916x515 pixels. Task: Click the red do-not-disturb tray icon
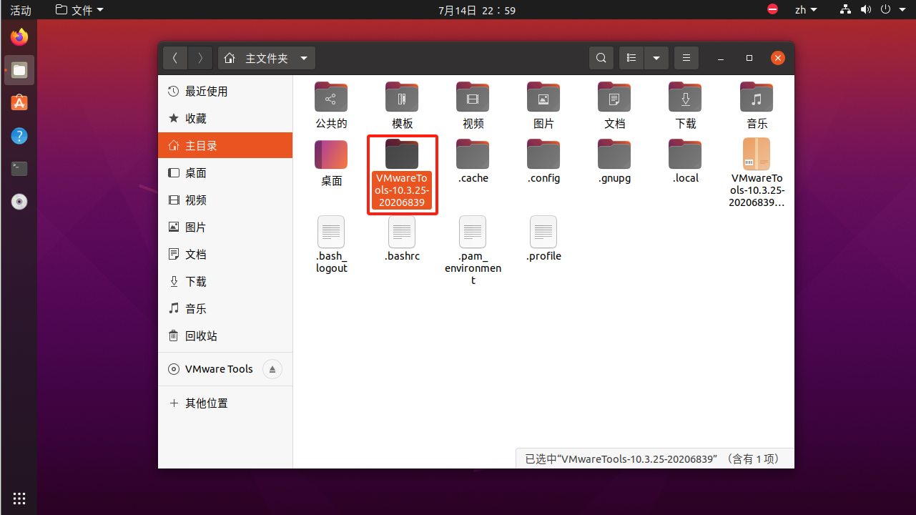(x=772, y=10)
